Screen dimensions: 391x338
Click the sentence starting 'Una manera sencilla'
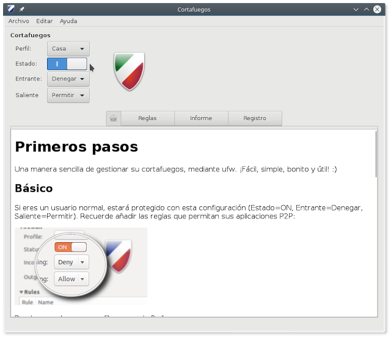(x=175, y=170)
